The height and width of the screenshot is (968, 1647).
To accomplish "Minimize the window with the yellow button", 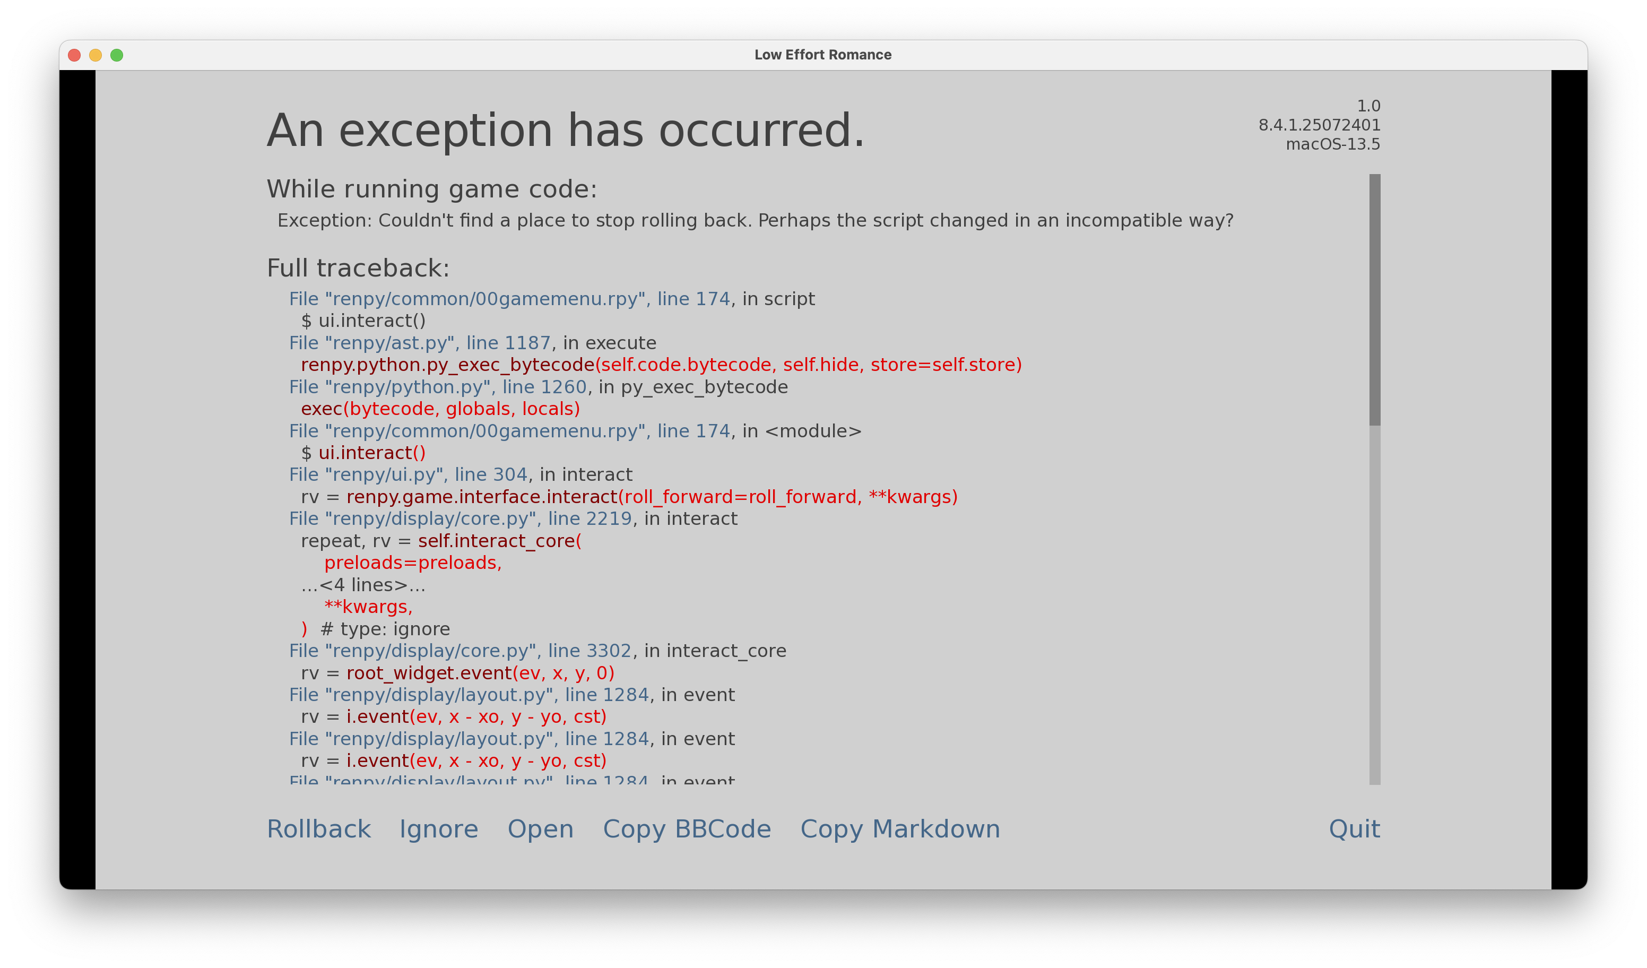I will pos(96,55).
